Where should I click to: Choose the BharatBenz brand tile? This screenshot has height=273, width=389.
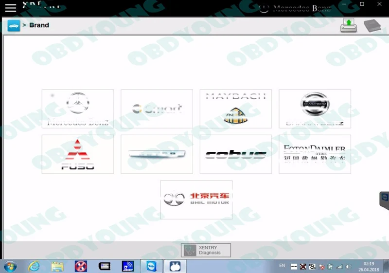click(x=315, y=109)
